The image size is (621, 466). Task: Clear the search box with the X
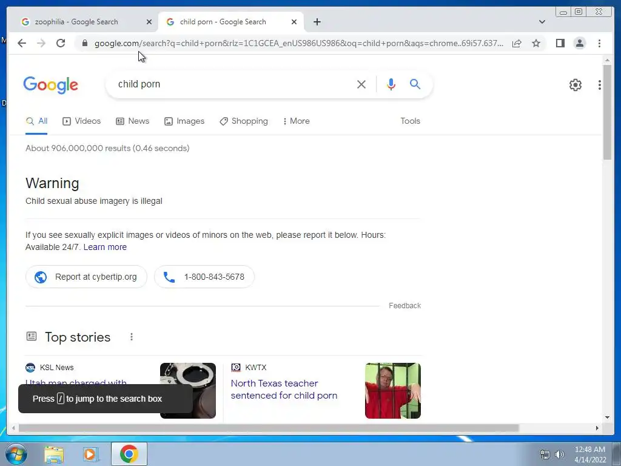pos(361,84)
